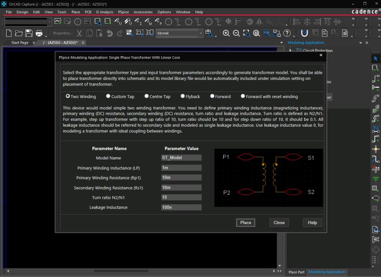Open the simulation profile dropdown
The width and height of the screenshot is (381, 277).
tap(49, 22)
